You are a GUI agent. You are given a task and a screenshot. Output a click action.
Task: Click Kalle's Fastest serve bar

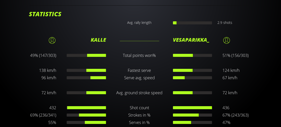(86, 70)
